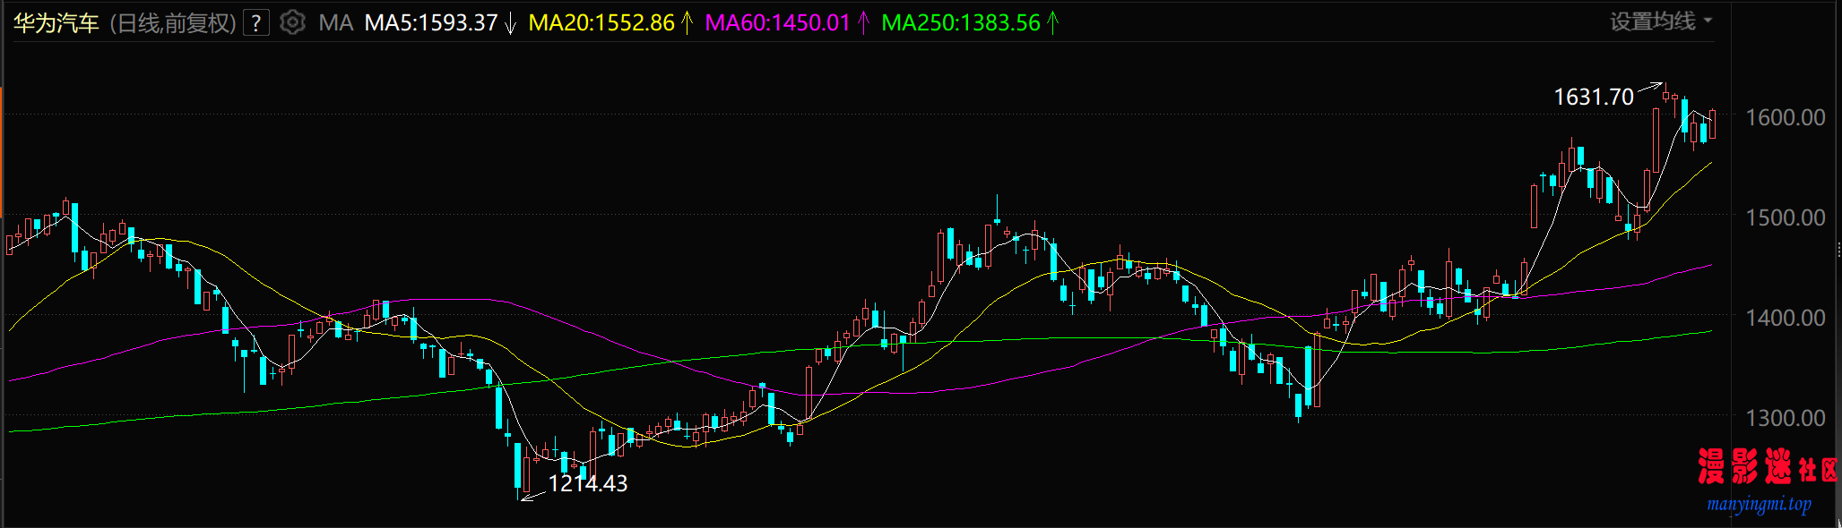
Task: Click the yellow MA20 up arrow
Action: point(688,22)
